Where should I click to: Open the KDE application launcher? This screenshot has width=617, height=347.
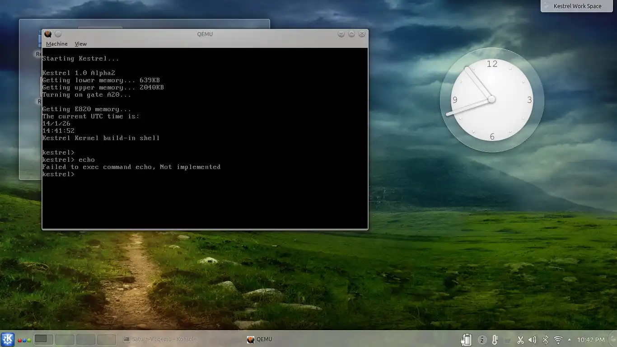tap(8, 339)
